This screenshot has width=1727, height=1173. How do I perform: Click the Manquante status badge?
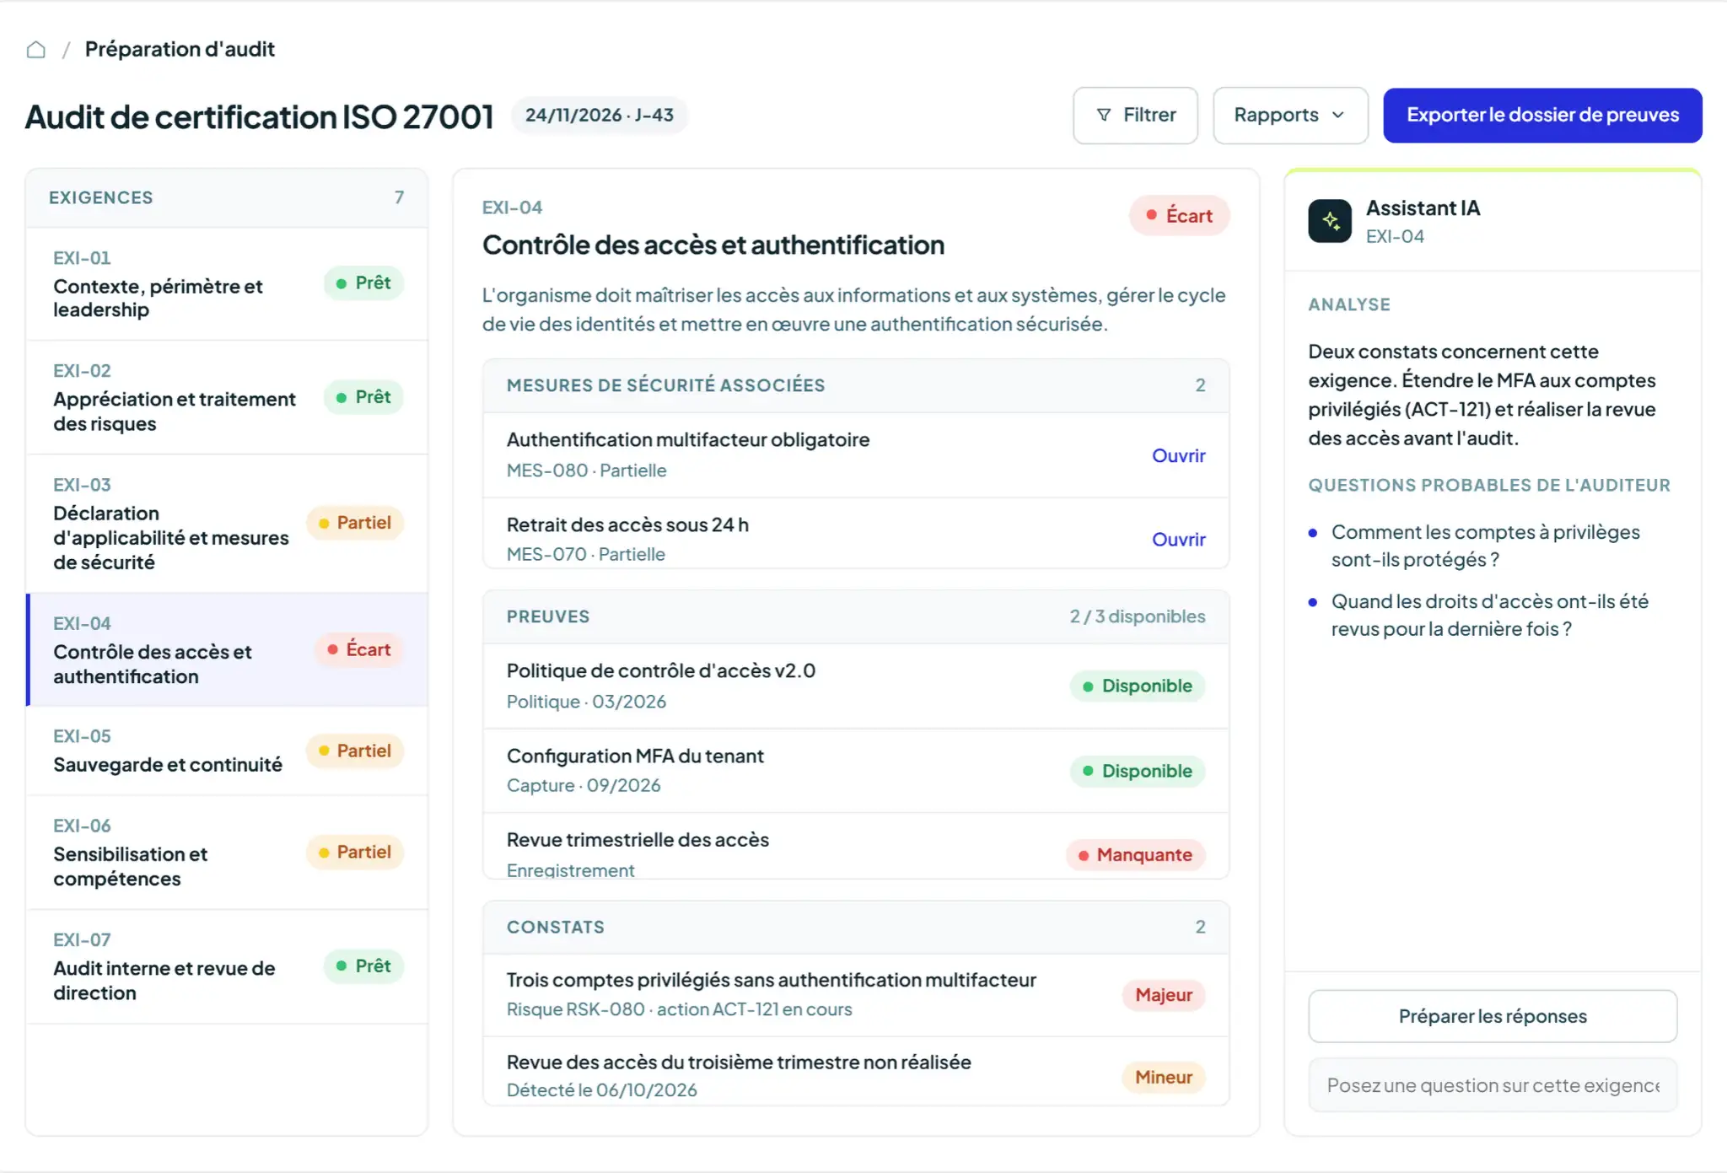[1135, 855]
